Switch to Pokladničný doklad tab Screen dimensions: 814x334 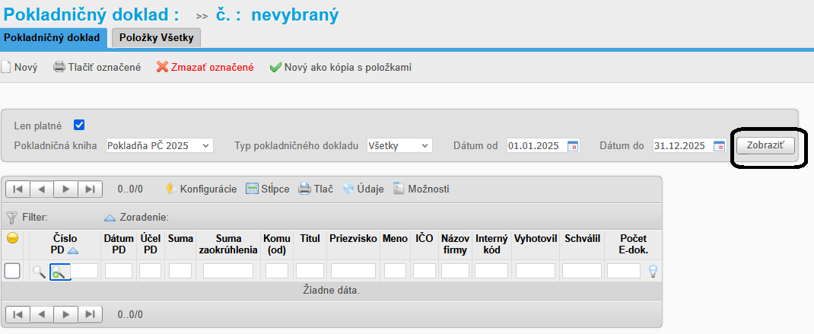click(x=53, y=38)
